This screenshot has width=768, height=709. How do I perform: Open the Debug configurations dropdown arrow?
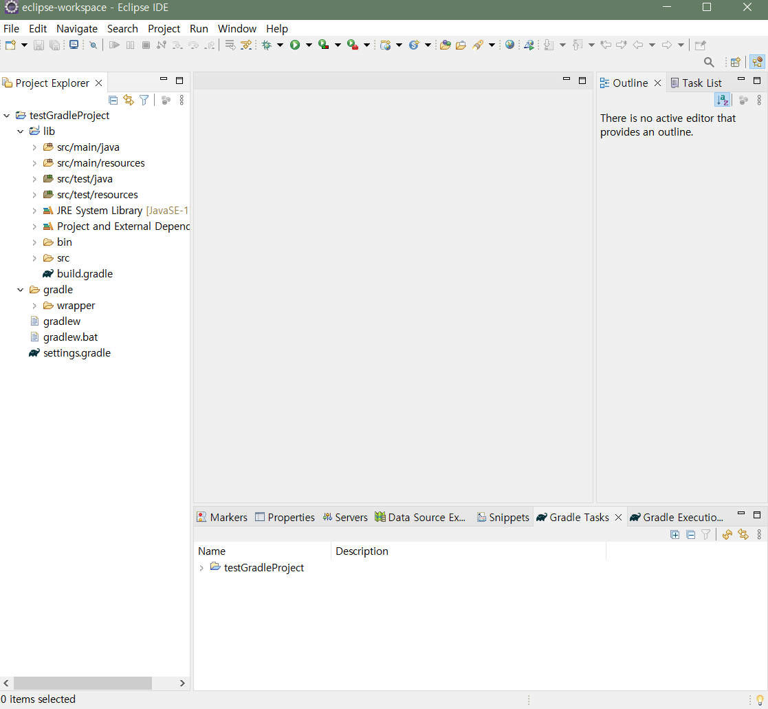(x=280, y=45)
